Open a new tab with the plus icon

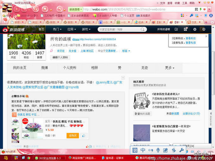(x=206, y=22)
